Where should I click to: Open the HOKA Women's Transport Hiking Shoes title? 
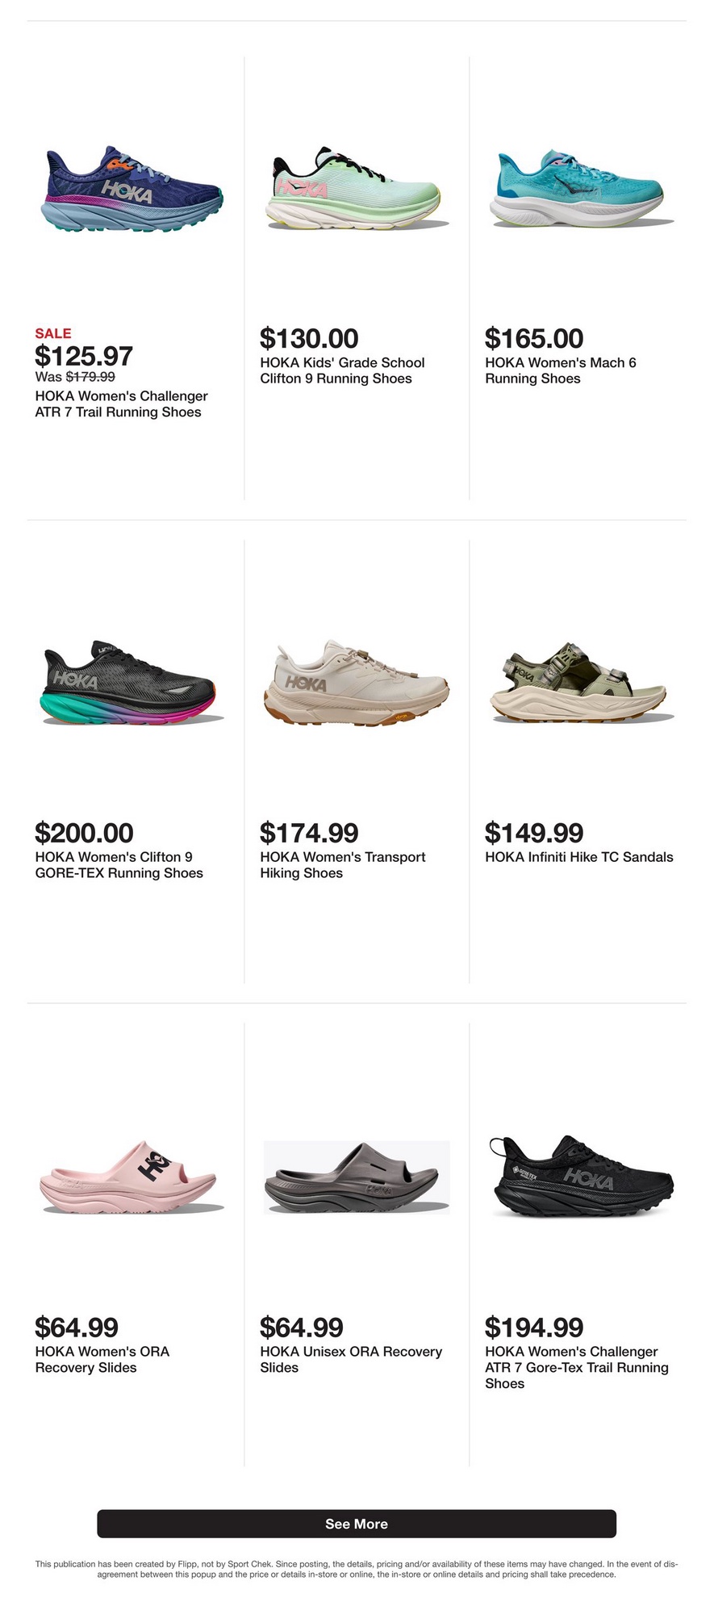pyautogui.click(x=343, y=865)
